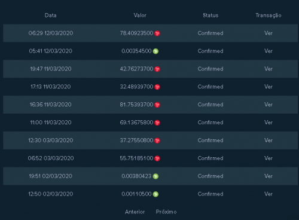This screenshot has width=299, height=220.
Task: Click Confirmed status in 12:30 03/03/2020 row
Action: (x=210, y=140)
